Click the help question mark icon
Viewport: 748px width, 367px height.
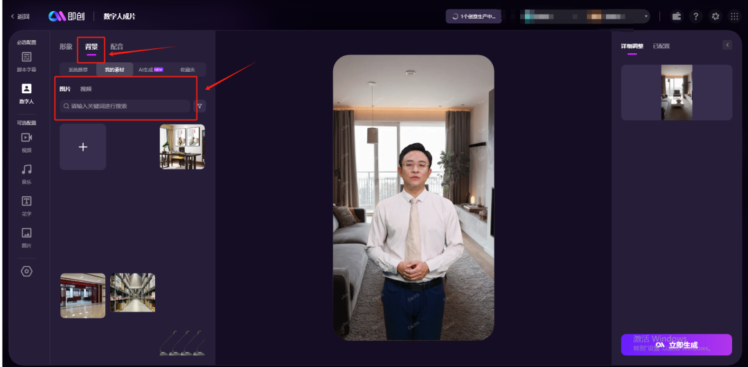point(696,16)
